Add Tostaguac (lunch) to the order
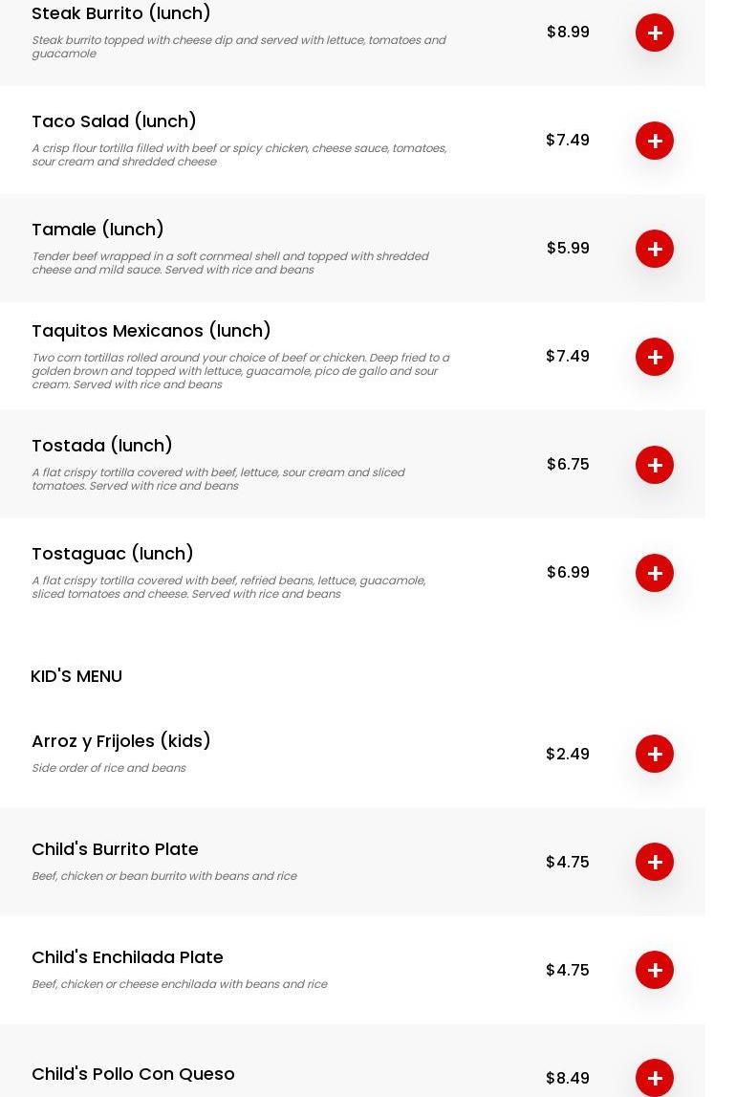 tap(655, 573)
